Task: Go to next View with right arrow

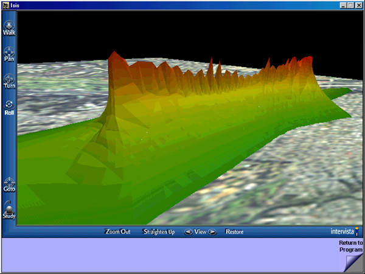Action: 212,232
